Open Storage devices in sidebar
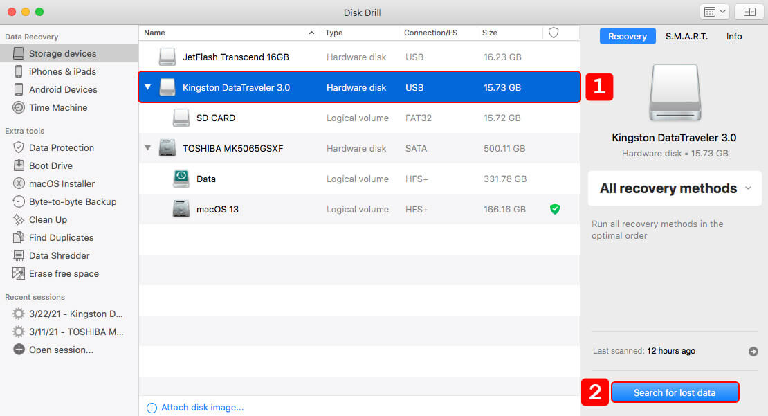Screen dimensions: 768x416 tap(69, 53)
